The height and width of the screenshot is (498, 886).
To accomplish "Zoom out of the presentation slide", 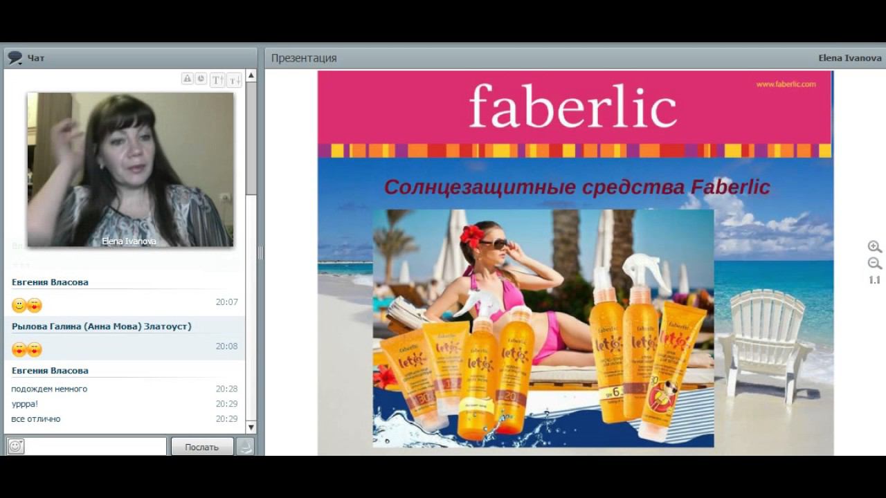I will coord(874,264).
